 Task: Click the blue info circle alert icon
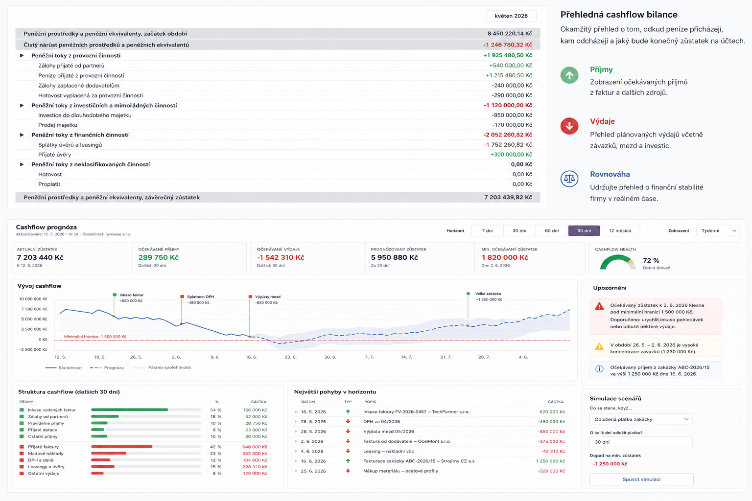pos(599,369)
